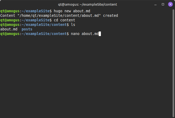Click the text cursor after 'nano about.md'
Screen dimensions: 175x118
100,34
